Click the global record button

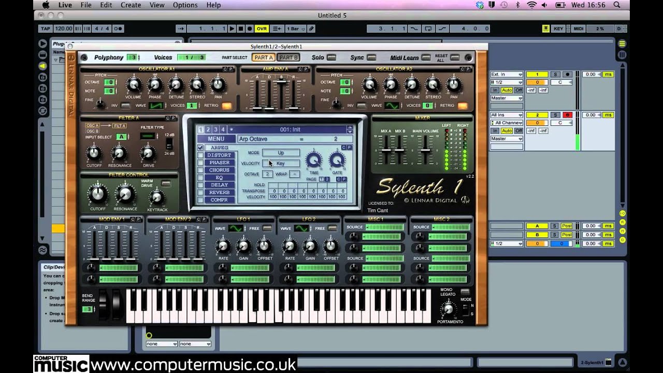click(x=249, y=29)
